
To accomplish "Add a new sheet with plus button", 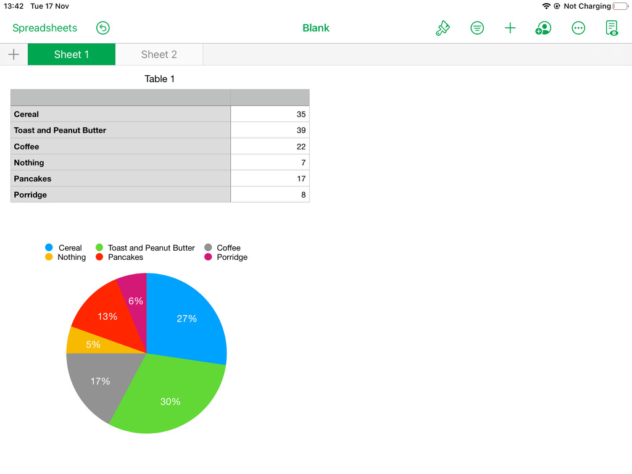I will (x=14, y=54).
